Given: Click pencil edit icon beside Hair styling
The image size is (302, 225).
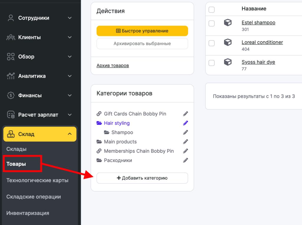Looking at the screenshot, I should point(186,123).
